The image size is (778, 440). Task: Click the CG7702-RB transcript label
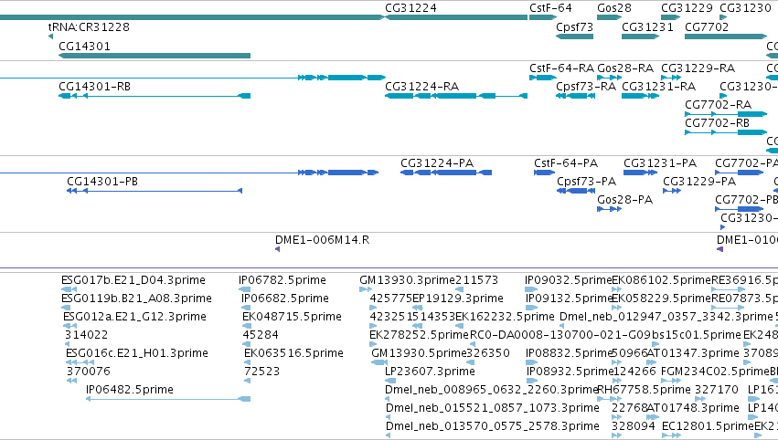pos(717,123)
